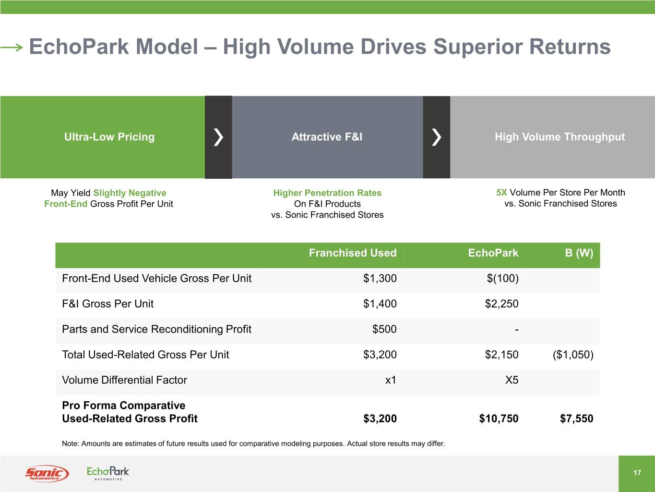Click the Sonic Automotive logo
655x492 pixels.
coord(47,474)
